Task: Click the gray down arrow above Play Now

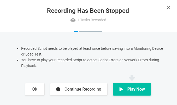Action: click(132, 78)
